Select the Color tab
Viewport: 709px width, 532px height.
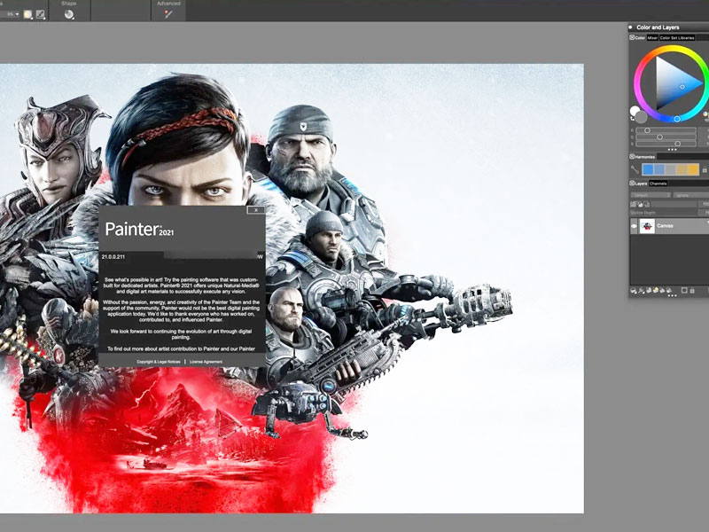click(x=640, y=38)
